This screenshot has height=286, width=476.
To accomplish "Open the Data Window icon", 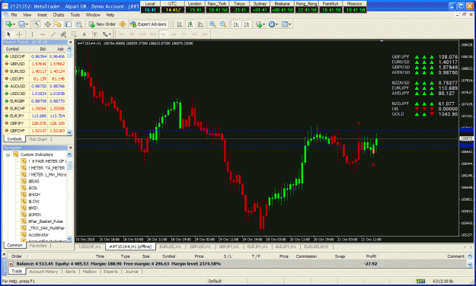I will point(48,24).
